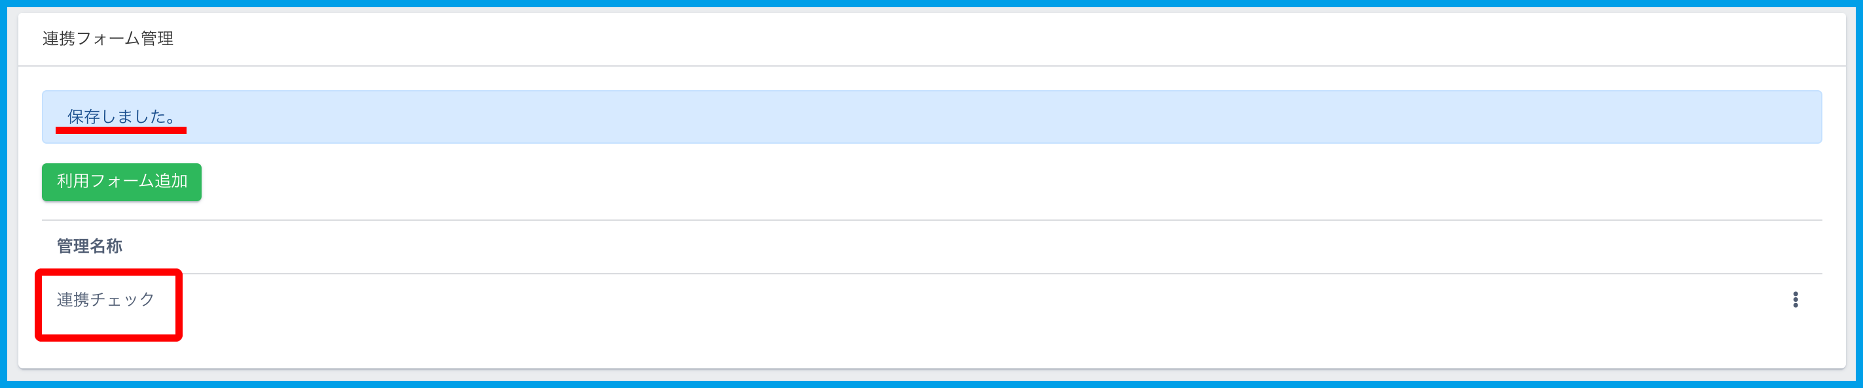Image resolution: width=1863 pixels, height=388 pixels.
Task: Click the 連携フォーム管理 panel title
Action: (108, 39)
